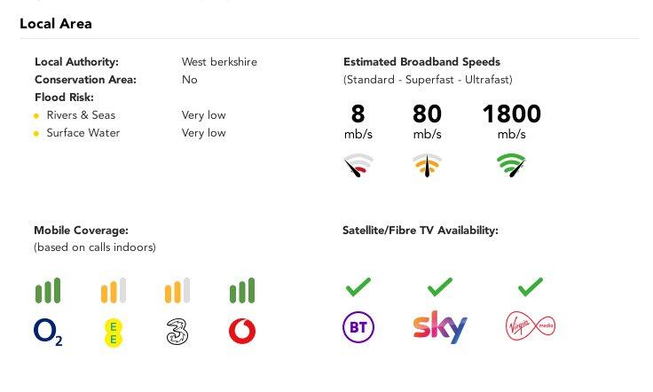Click the 1800 mb/s ultrafast speed value

tap(511, 114)
